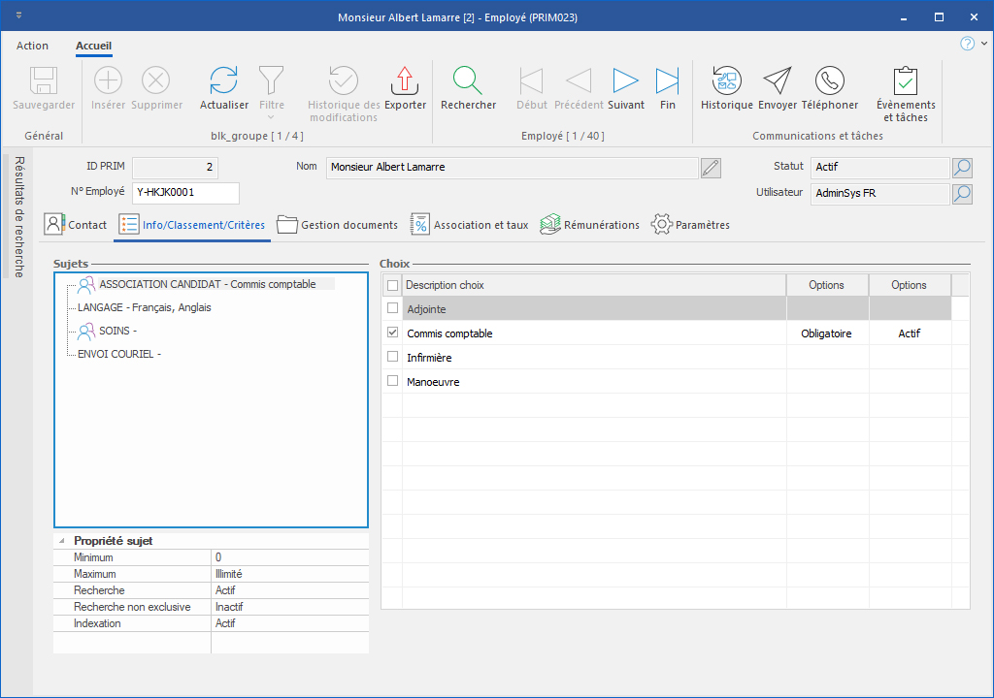Open the Statut lookup button
This screenshot has width=994, height=698.
[961, 168]
